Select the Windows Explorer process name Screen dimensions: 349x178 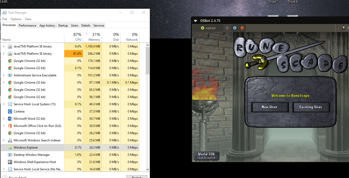coord(26,148)
